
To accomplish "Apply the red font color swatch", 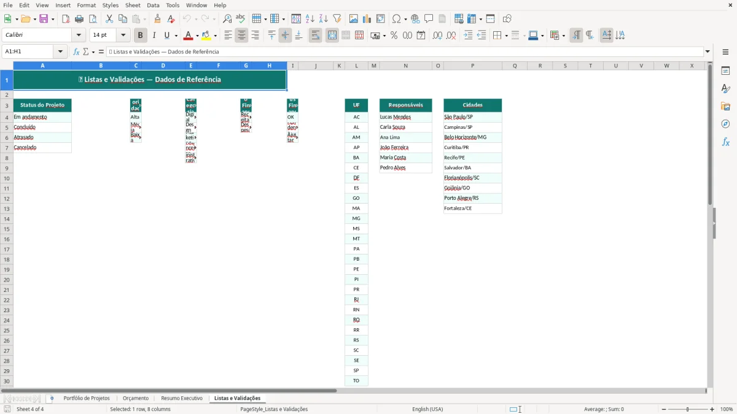I will click(189, 36).
